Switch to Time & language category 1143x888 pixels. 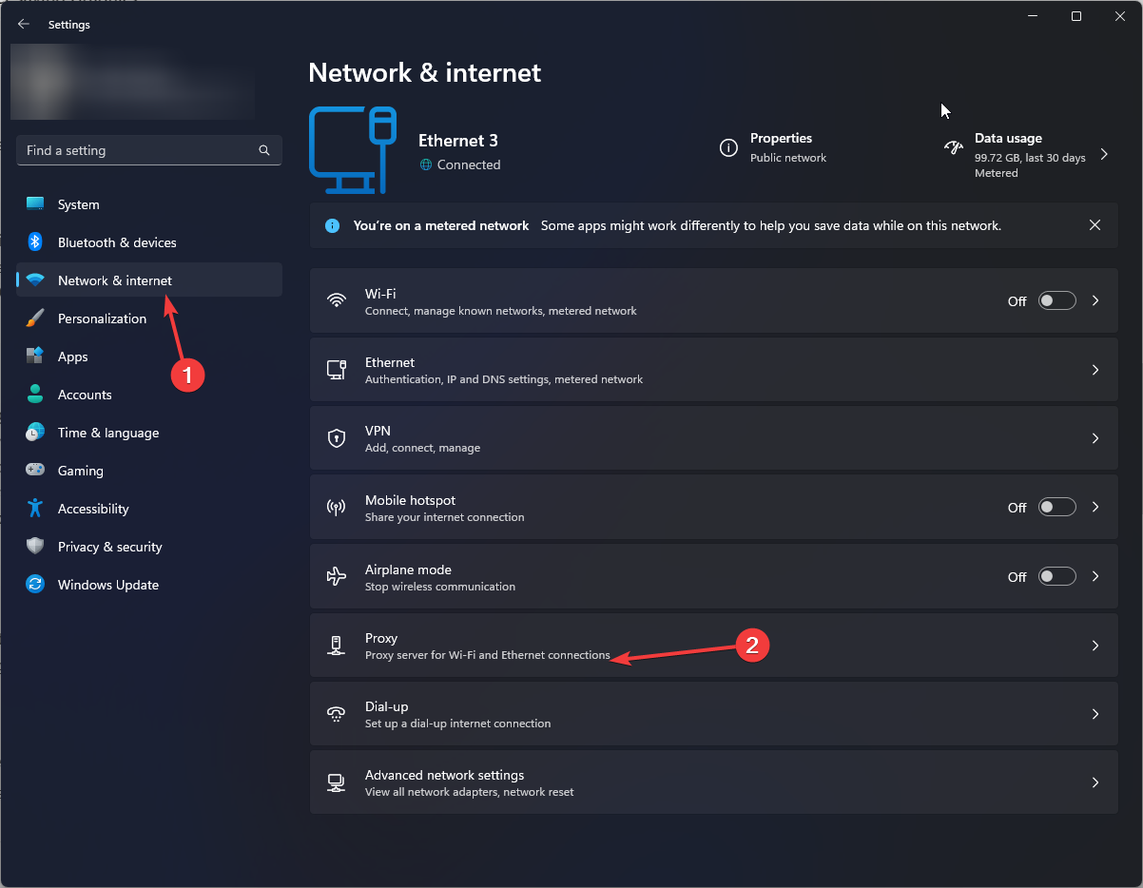149,433
